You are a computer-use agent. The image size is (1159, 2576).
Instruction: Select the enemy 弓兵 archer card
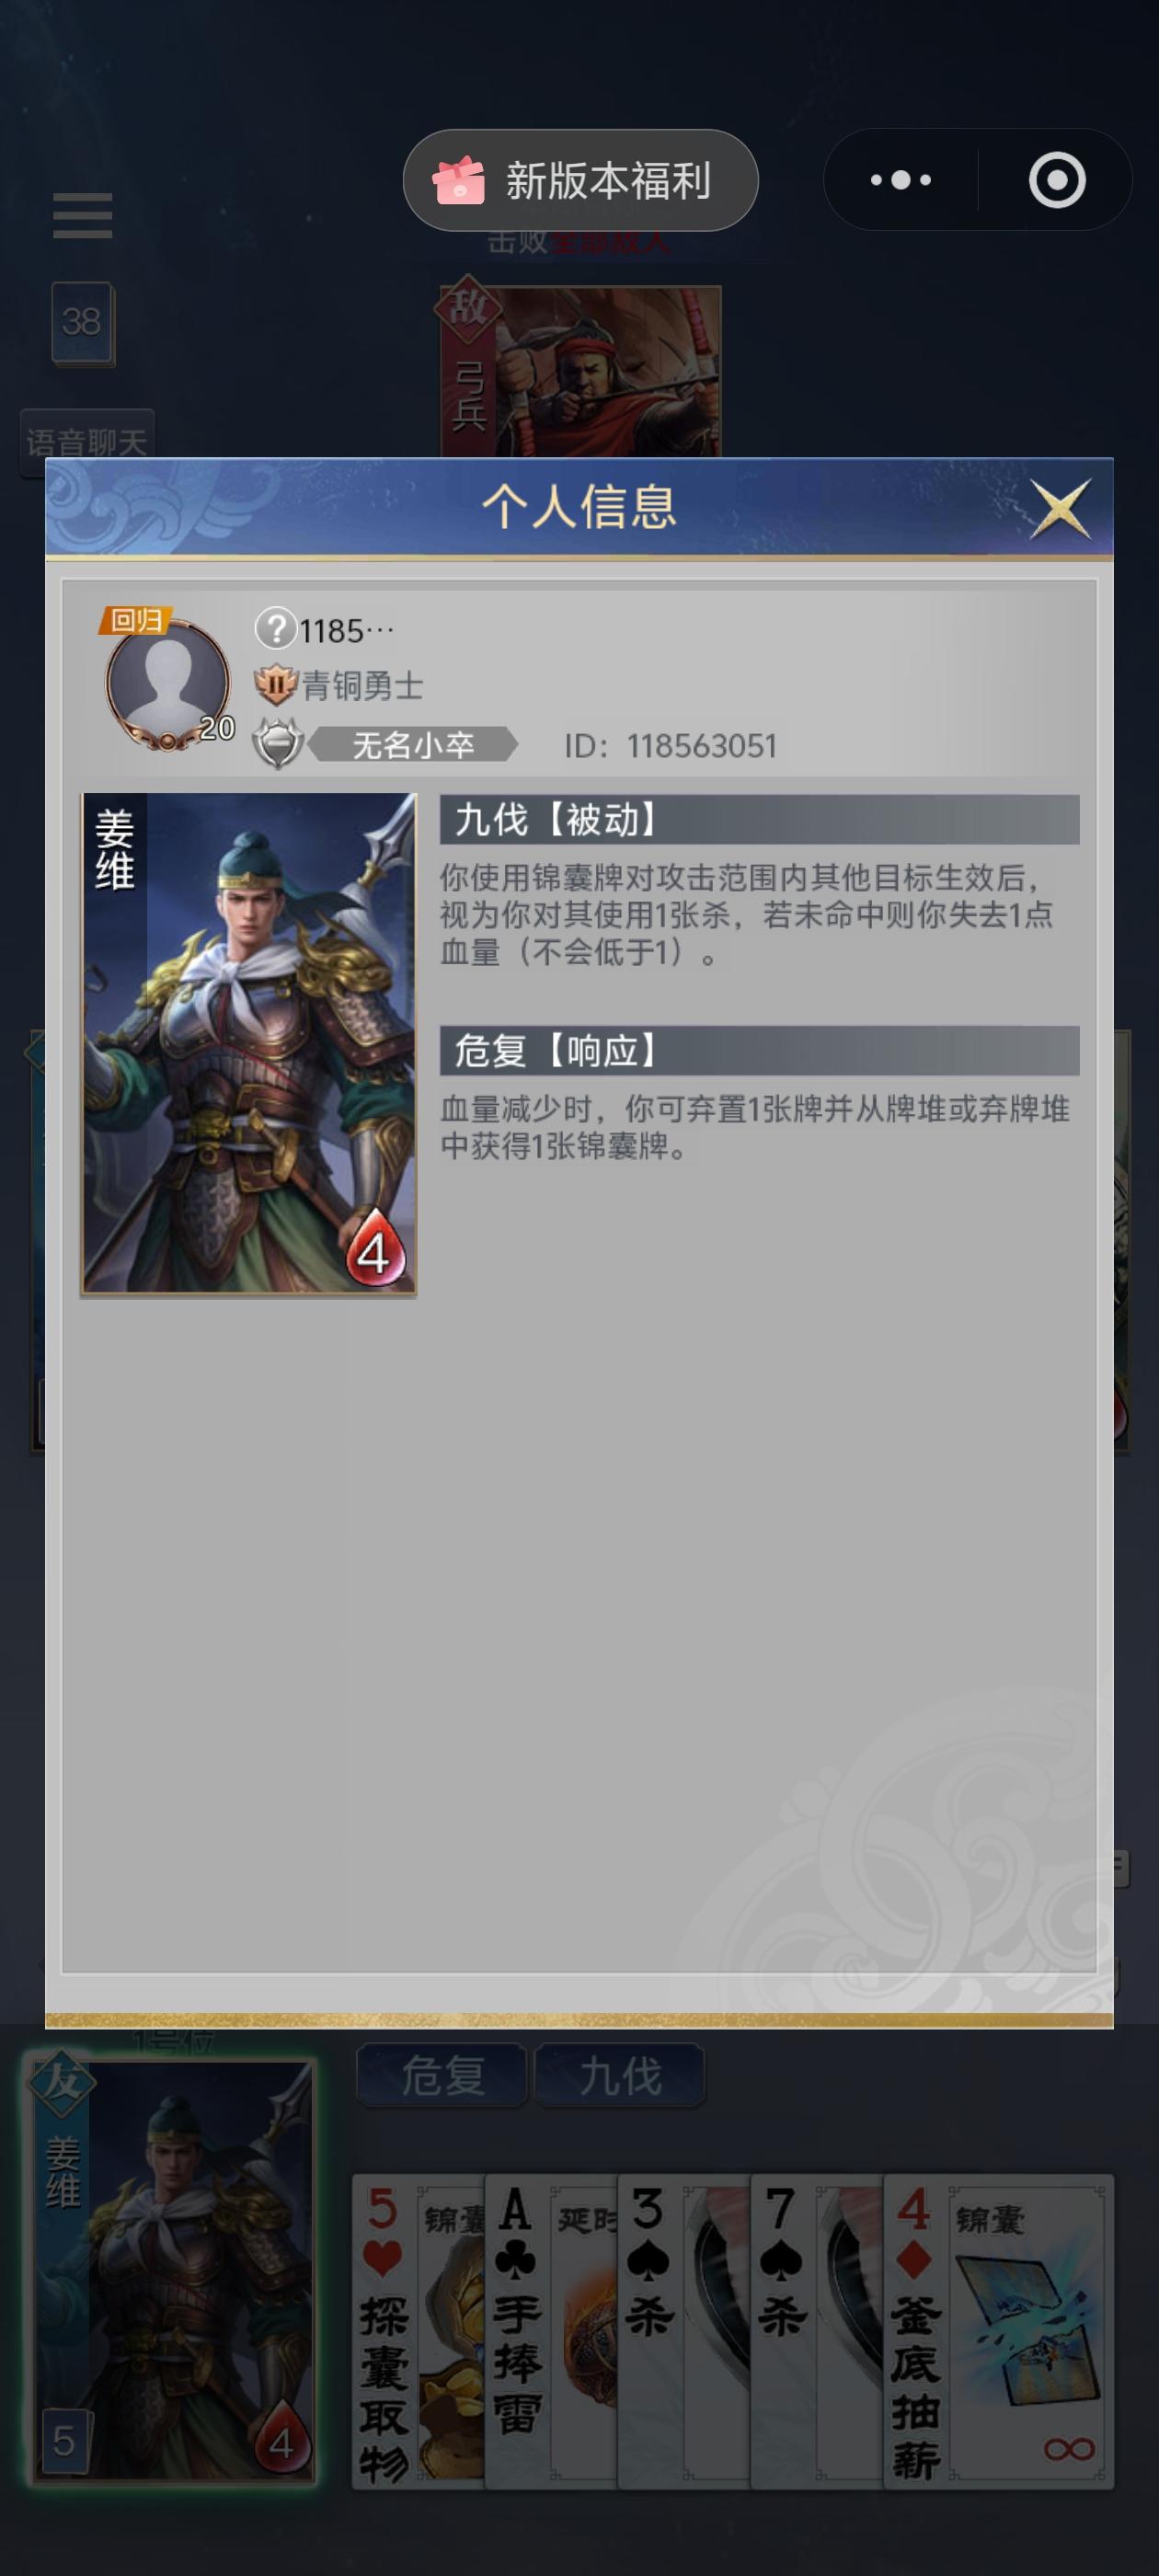580,372
